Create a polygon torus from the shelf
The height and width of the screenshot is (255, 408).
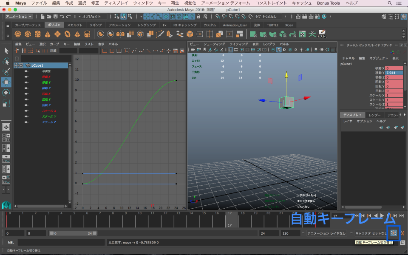pyautogui.click(x=68, y=34)
